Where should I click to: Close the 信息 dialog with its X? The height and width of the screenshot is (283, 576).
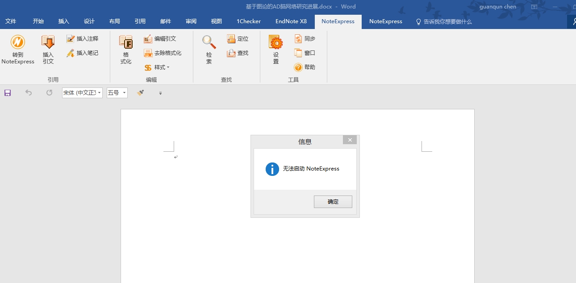[350, 140]
